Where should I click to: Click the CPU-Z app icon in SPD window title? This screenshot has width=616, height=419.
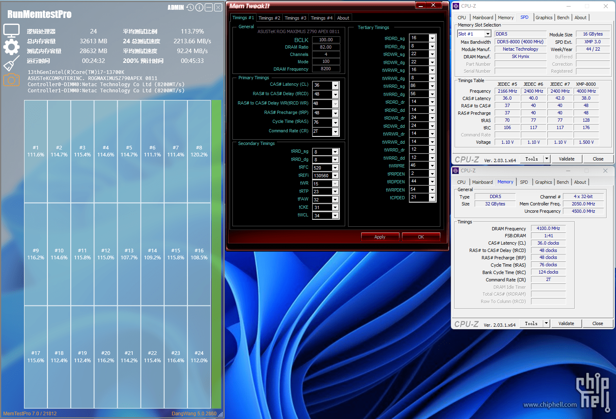pos(456,6)
